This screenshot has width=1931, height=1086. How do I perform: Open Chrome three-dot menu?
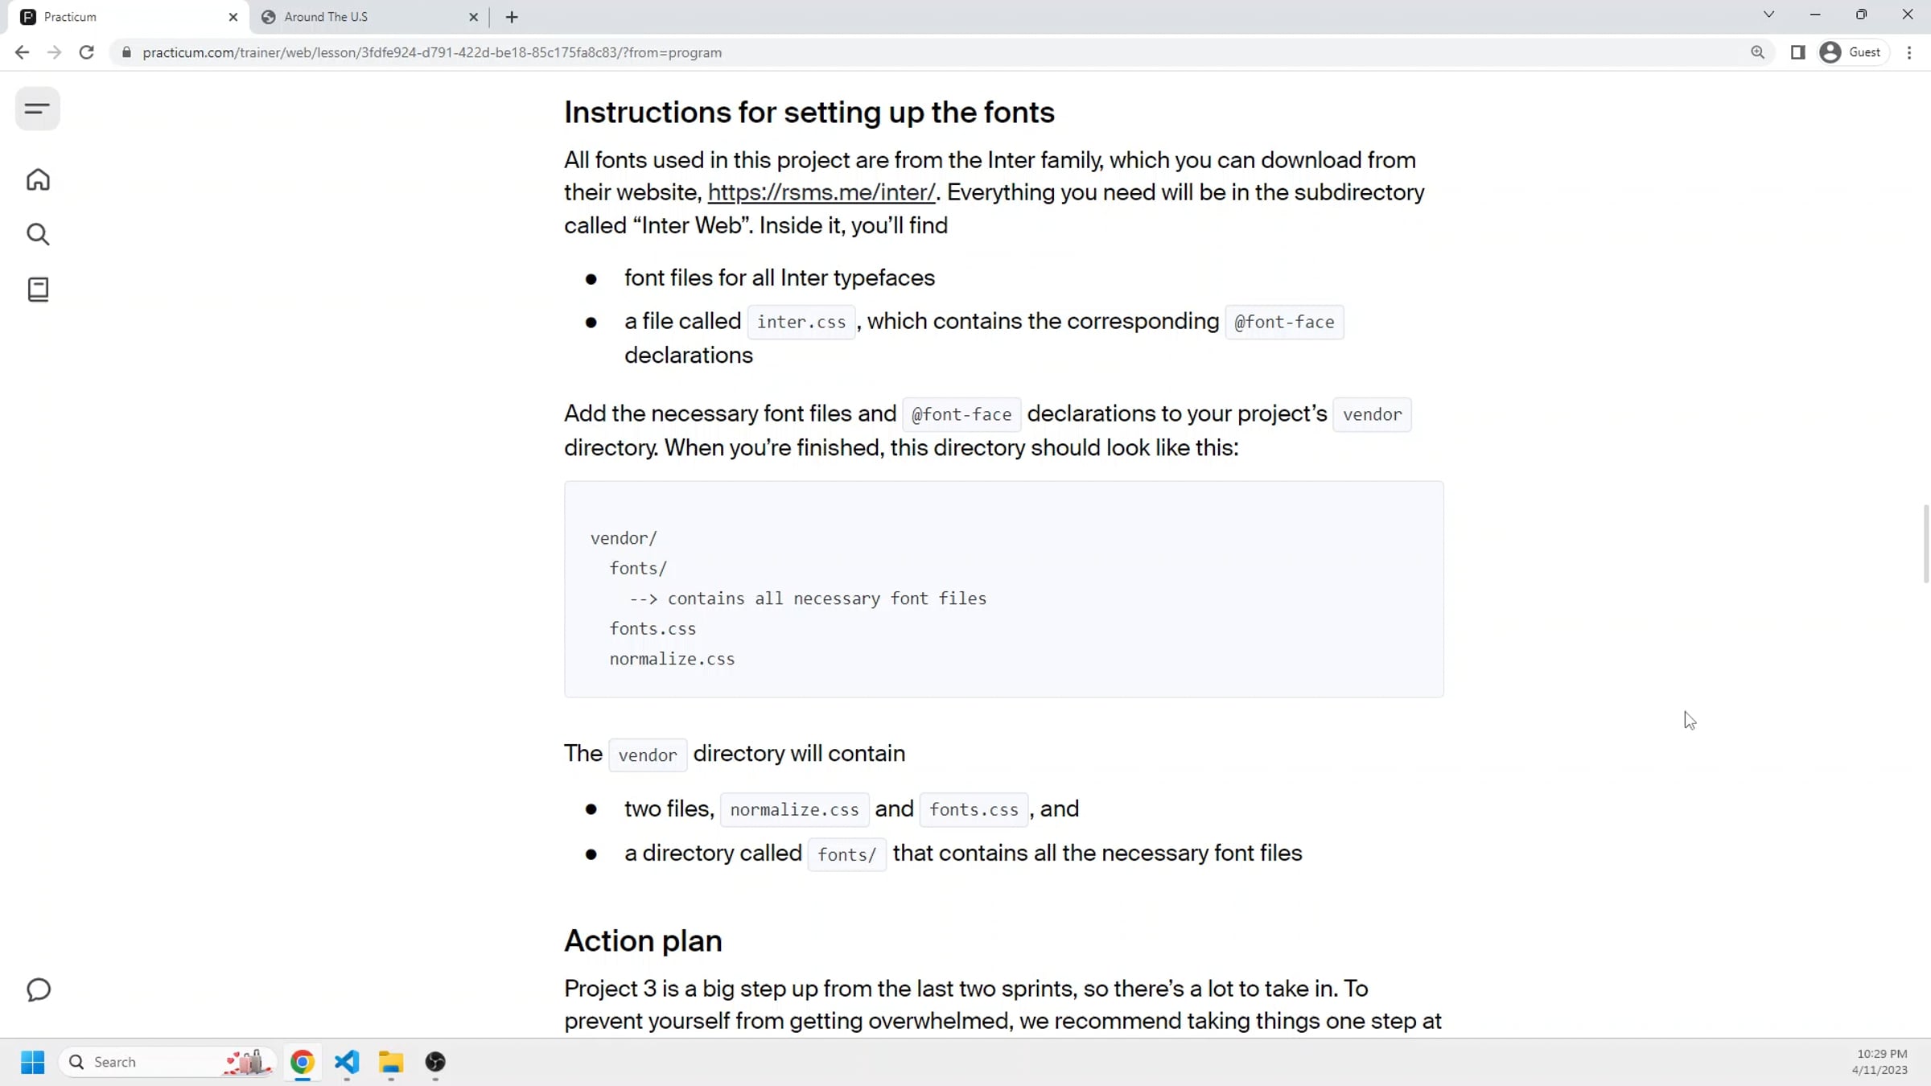click(1909, 52)
